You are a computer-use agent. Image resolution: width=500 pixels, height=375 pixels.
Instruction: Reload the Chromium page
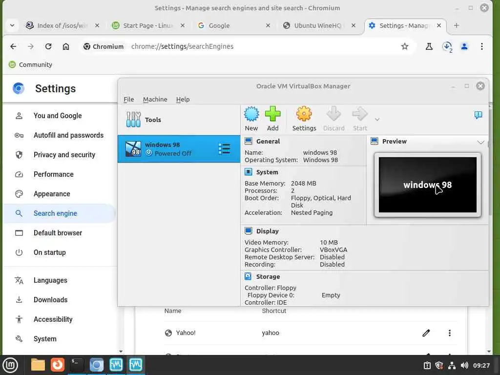(x=48, y=46)
